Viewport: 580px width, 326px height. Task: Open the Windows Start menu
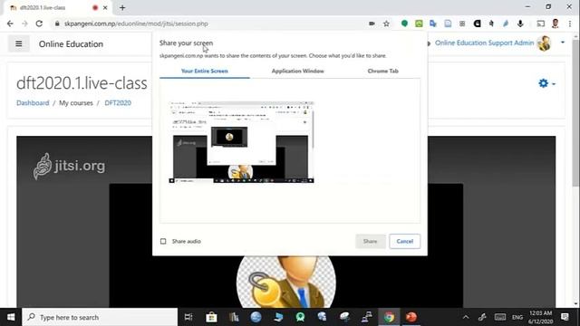point(11,317)
